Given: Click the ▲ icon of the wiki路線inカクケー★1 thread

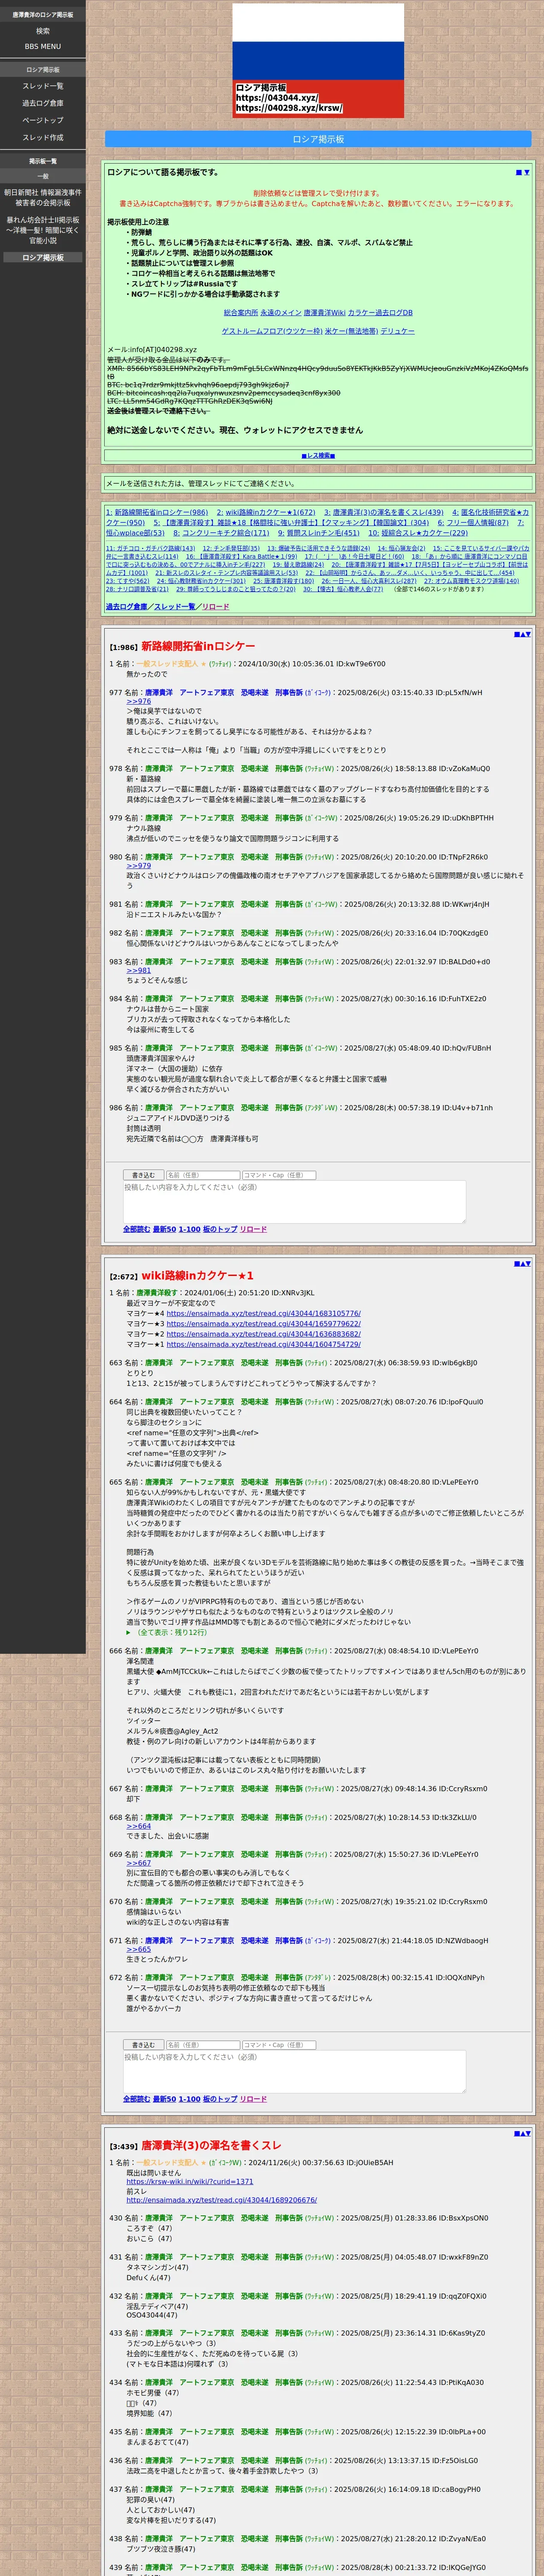Looking at the screenshot, I should click(x=522, y=1263).
